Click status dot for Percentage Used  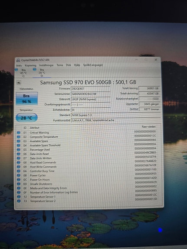point(19,149)
